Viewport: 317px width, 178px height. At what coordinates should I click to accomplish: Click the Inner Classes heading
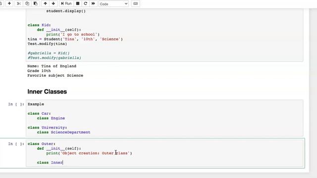[47, 91]
